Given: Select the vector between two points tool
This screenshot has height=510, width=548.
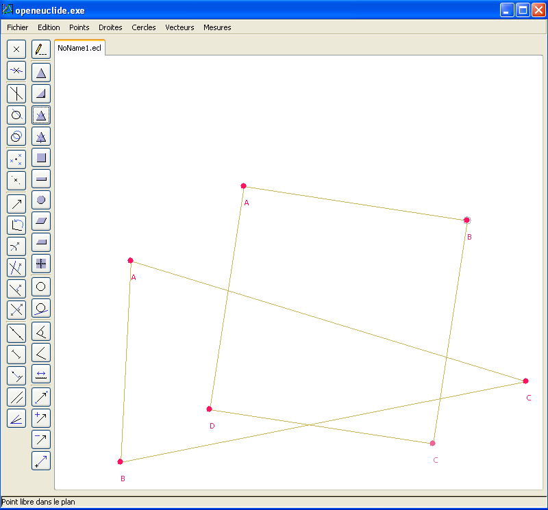Looking at the screenshot, I should tap(41, 397).
